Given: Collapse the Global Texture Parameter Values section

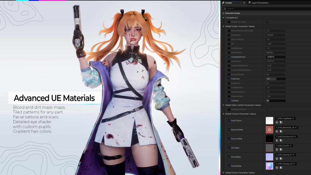Looking at the screenshot, I should coord(223,114).
